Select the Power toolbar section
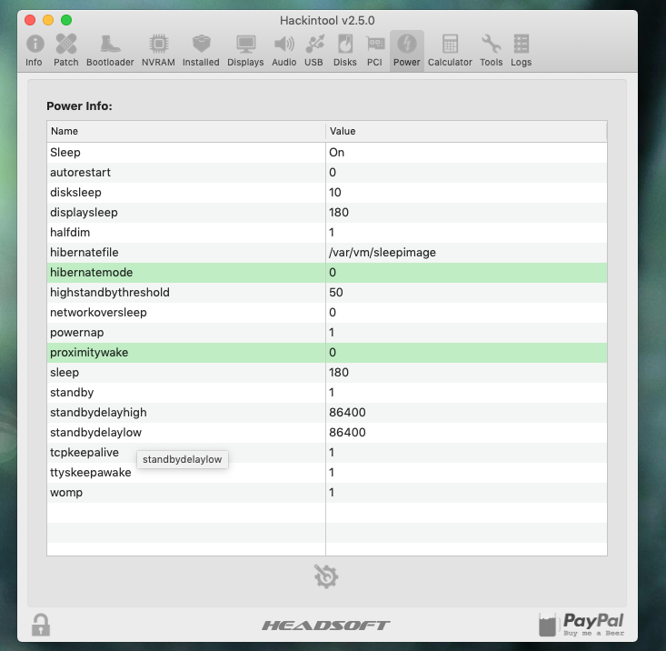Image resolution: width=666 pixels, height=651 pixels. coord(407,51)
